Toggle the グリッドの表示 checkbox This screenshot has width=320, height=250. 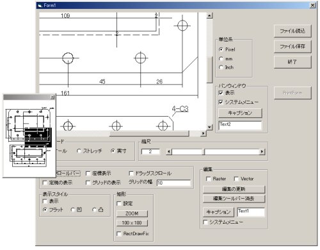88,183
